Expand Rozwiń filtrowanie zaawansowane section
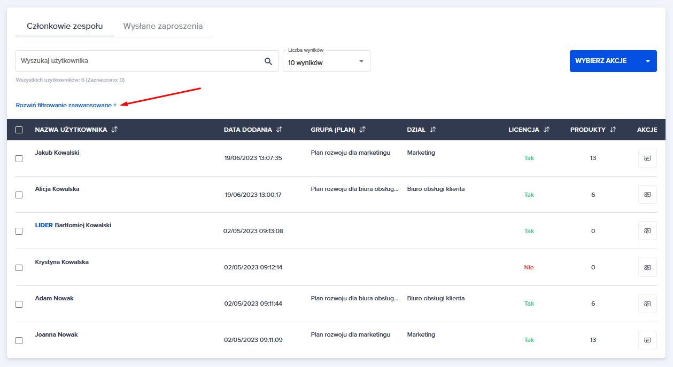 (x=66, y=105)
